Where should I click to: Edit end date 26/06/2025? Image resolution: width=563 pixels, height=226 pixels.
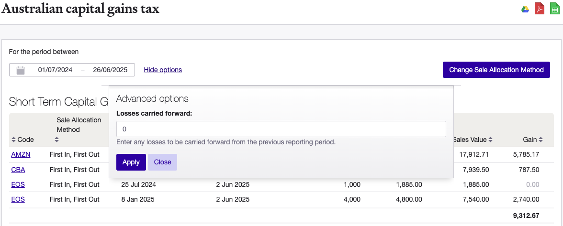(110, 70)
